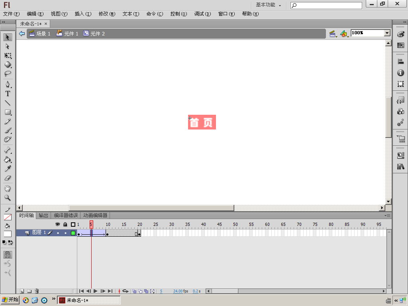408x306 pixels.
Task: Select the Eraser tool
Action: 8,178
